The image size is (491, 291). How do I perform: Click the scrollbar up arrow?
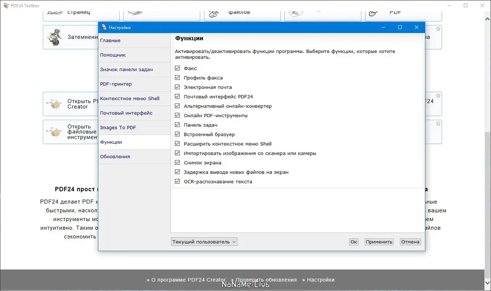coord(488,19)
